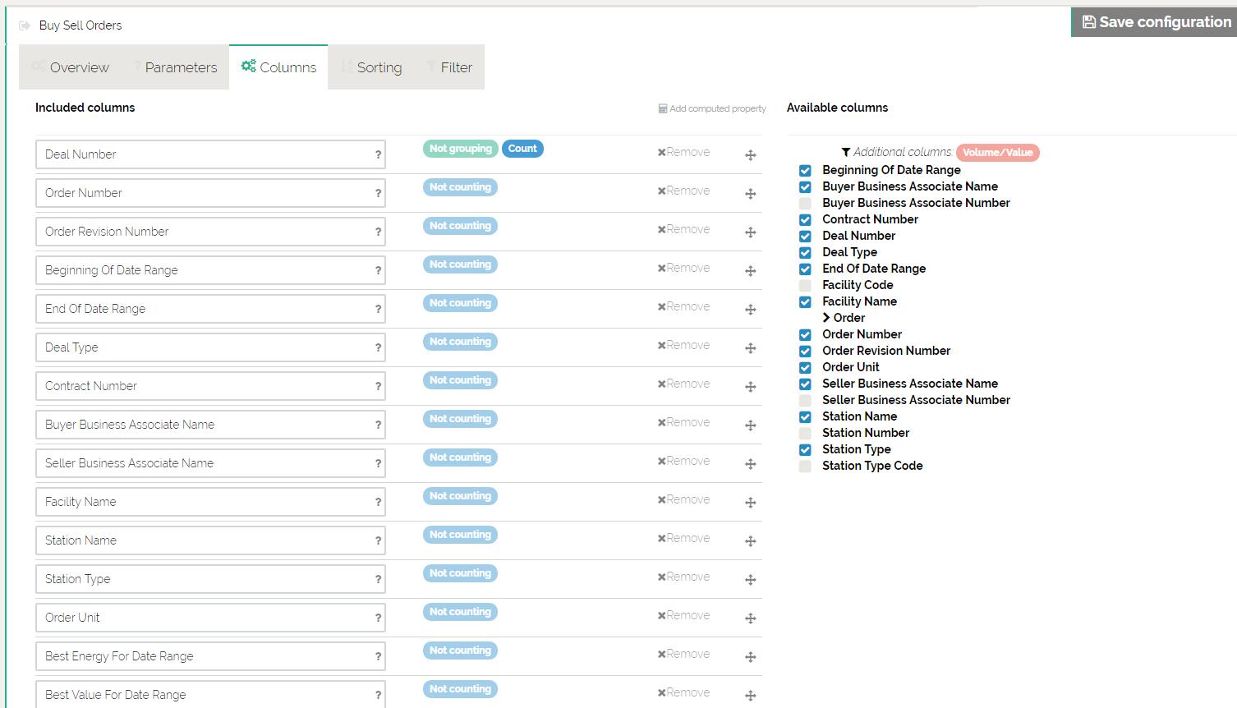
Task: Click the drag handle icon for Contract Number
Action: point(750,387)
